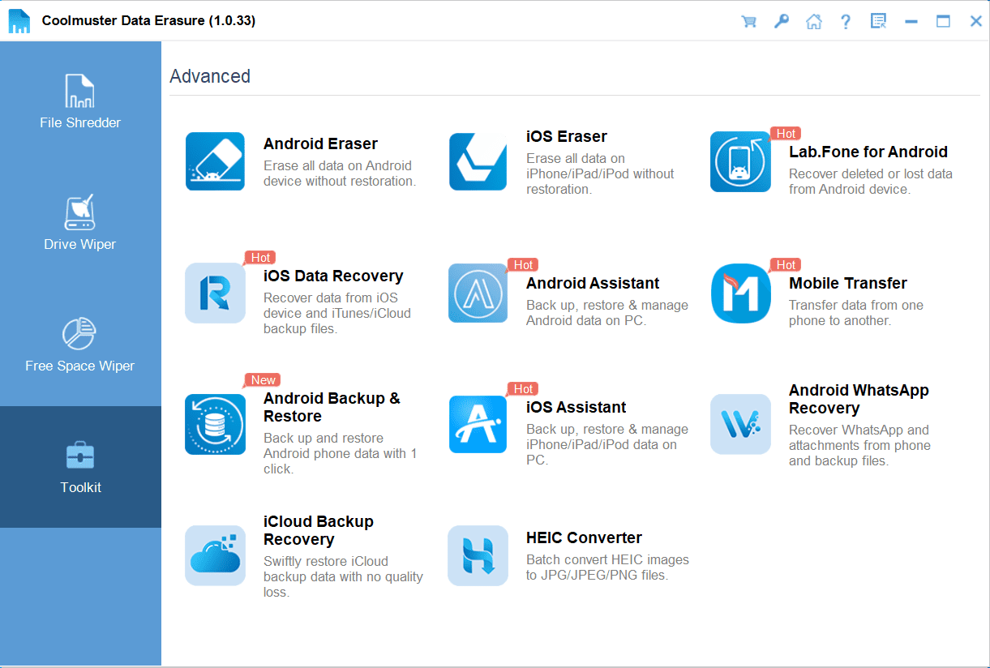Click the Hot badge on Mobile Transfer
990x668 pixels.
tap(786, 265)
